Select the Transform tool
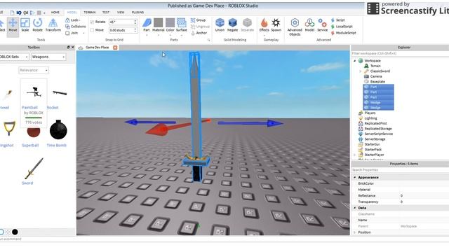The width and height of the screenshot is (449, 252). [x=53, y=25]
